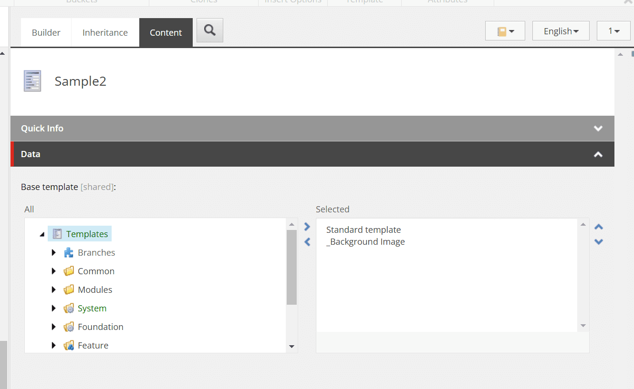Open the English language dropdown
The image size is (634, 389).
point(561,31)
